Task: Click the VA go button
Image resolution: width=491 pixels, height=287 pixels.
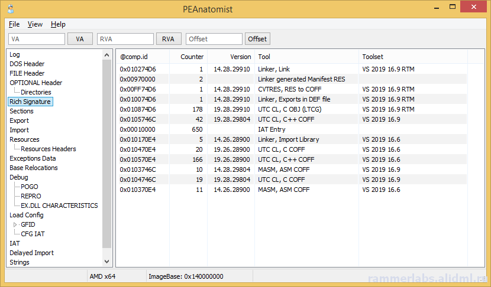Action: pos(80,39)
